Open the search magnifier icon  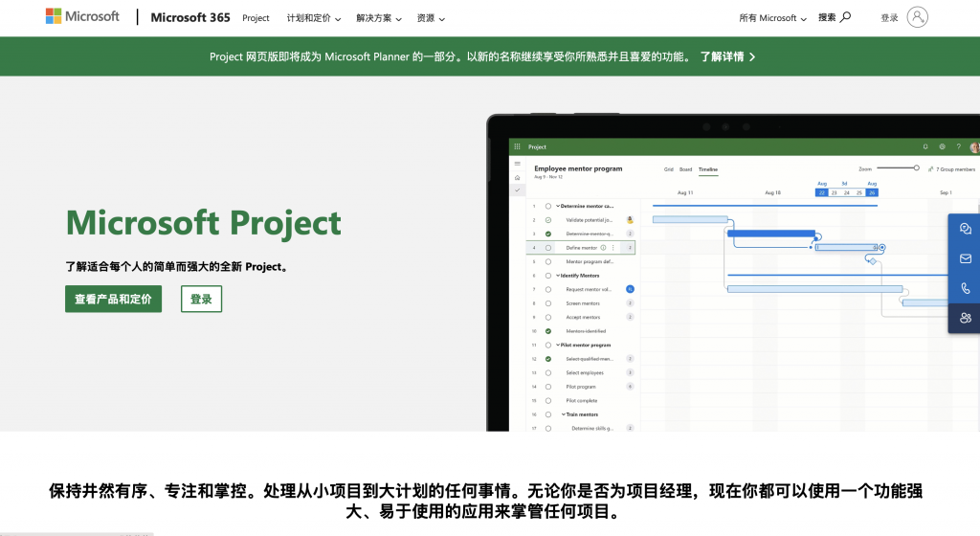click(846, 17)
